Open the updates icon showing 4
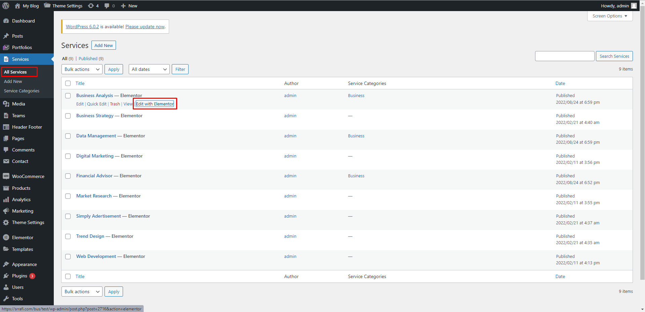The height and width of the screenshot is (312, 645). point(91,6)
